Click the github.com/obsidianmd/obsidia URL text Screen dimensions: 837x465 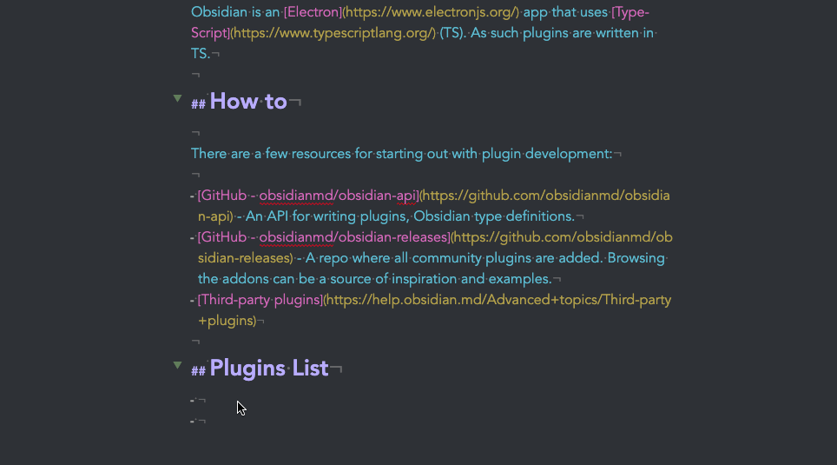[544, 196]
